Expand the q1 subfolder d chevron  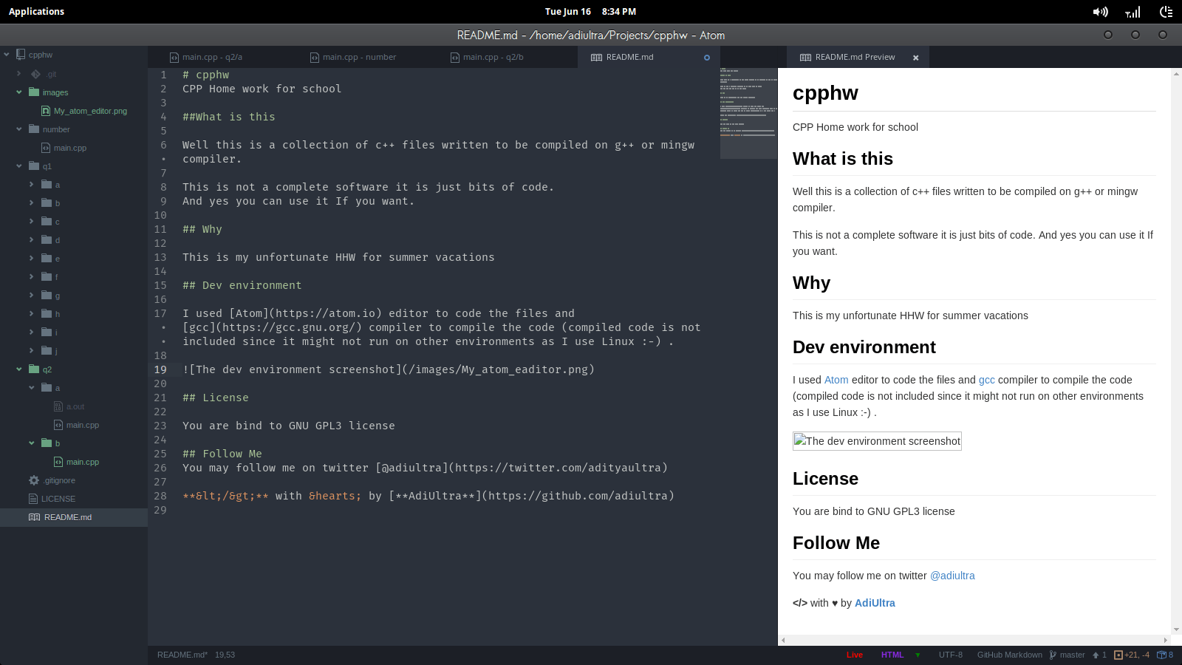coord(31,240)
